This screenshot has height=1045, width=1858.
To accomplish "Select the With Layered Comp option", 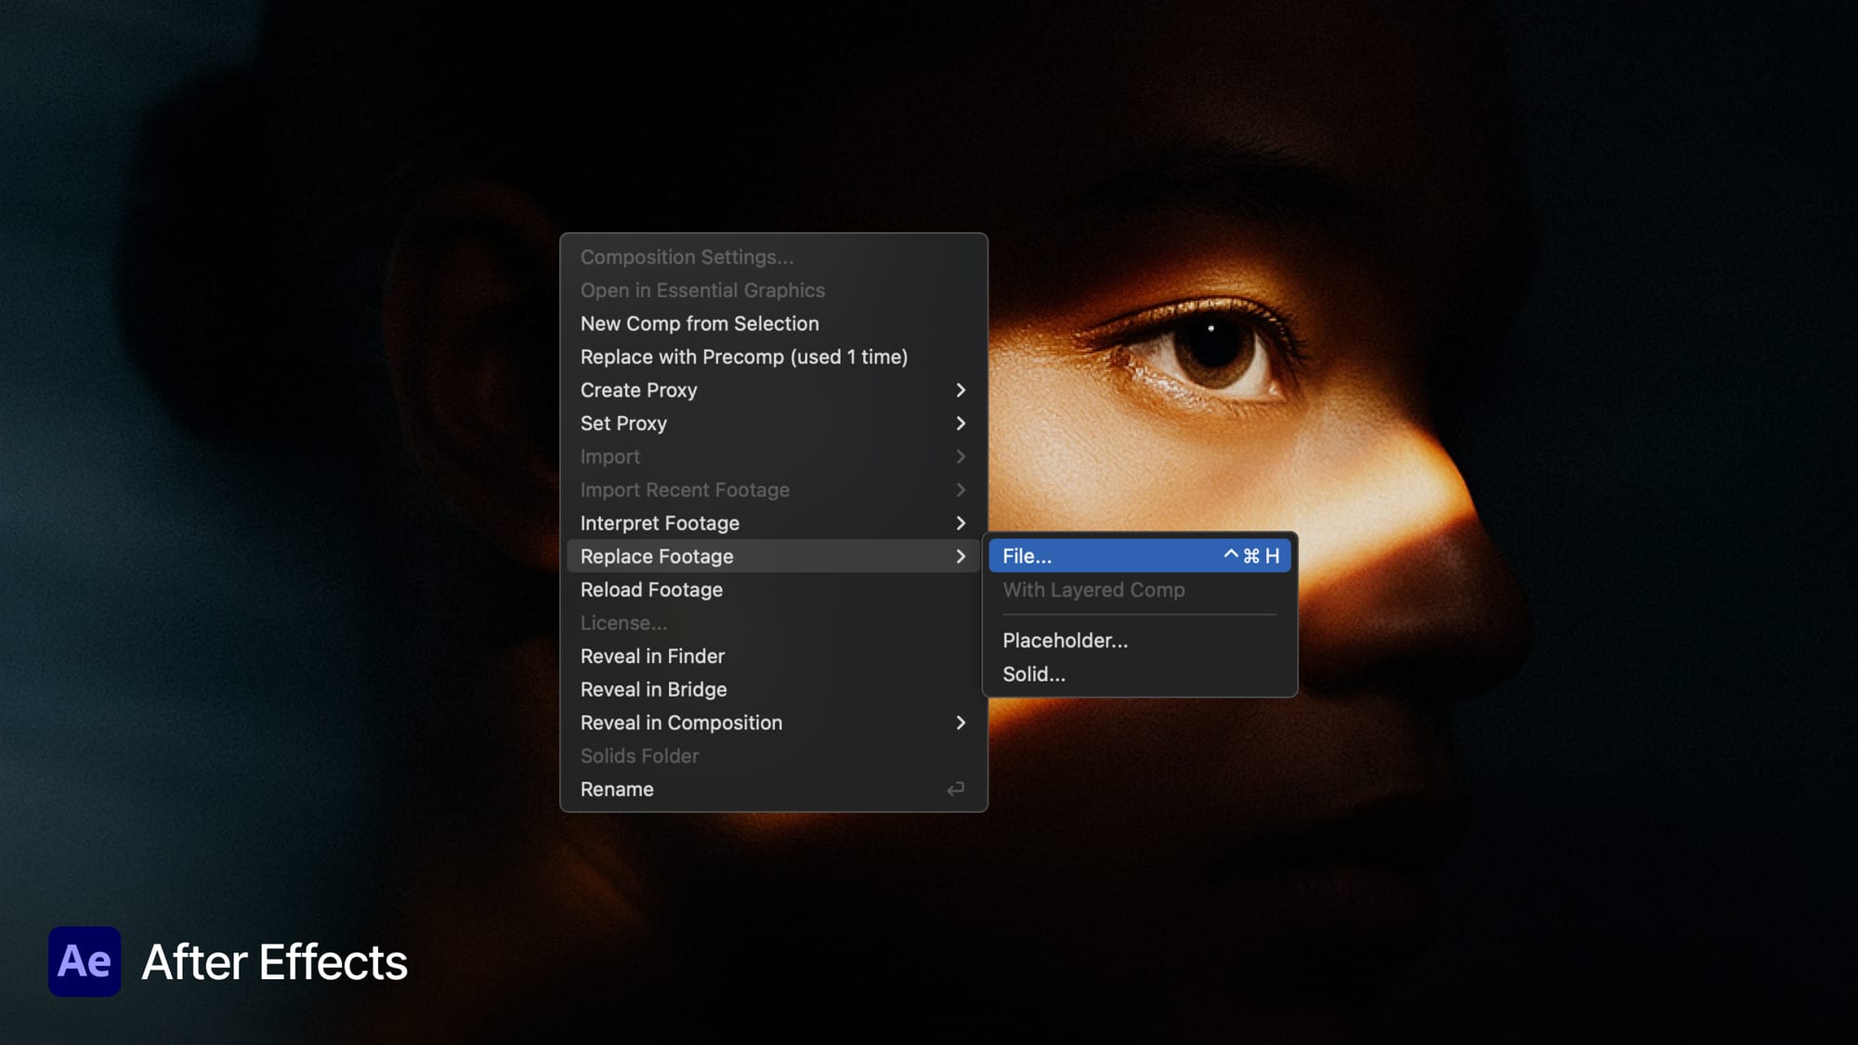I will [x=1093, y=590].
